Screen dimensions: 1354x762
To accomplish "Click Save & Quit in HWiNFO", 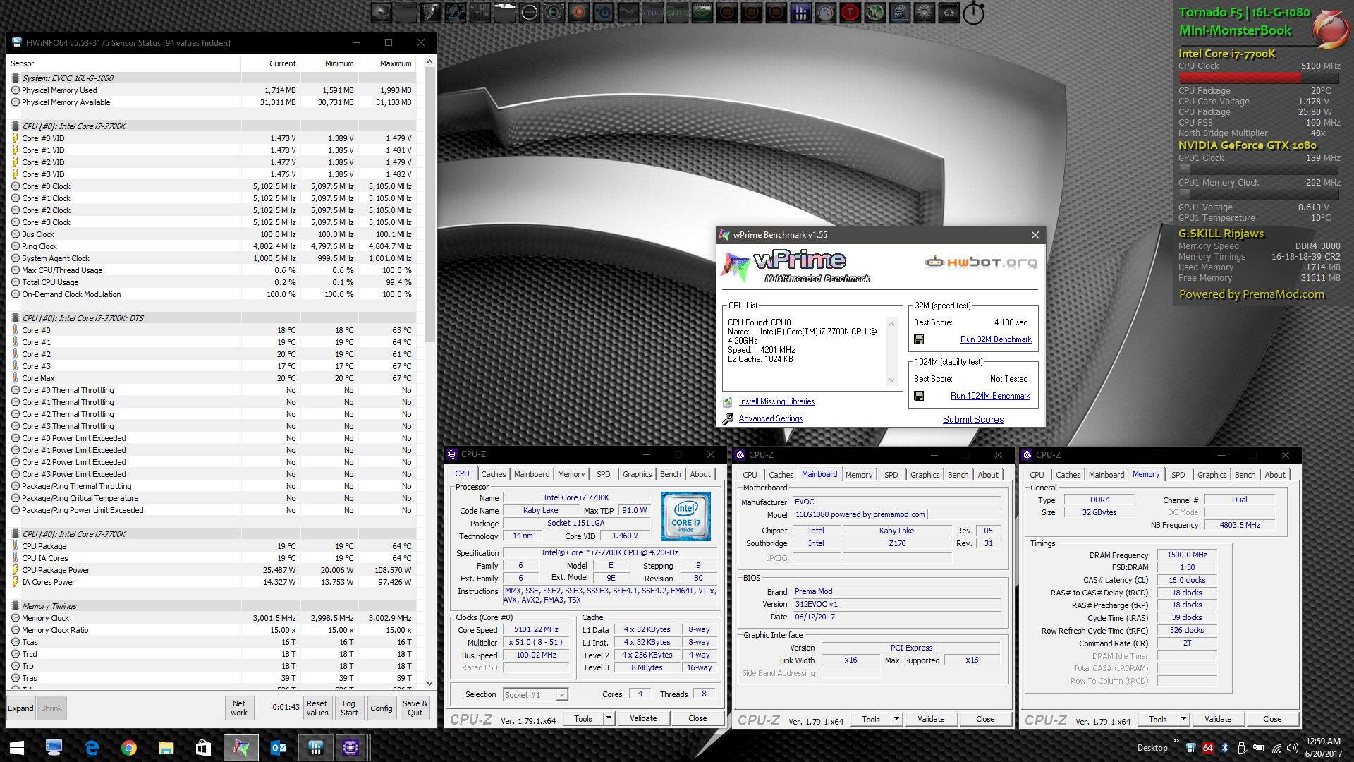I will point(415,708).
